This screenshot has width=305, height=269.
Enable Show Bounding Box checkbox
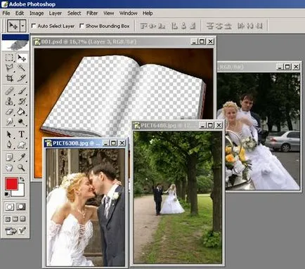click(82, 26)
